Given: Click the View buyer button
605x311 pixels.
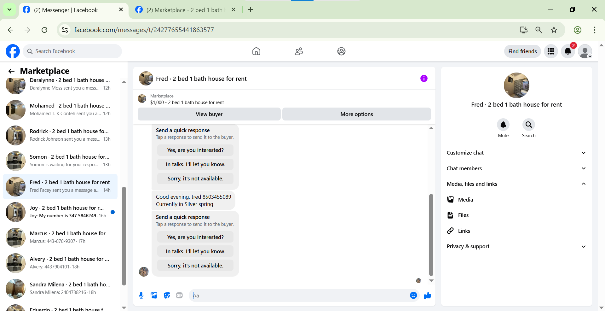Looking at the screenshot, I should [209, 114].
